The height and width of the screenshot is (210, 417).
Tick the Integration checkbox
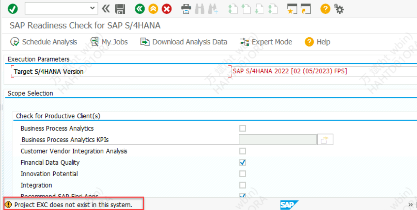[x=243, y=185]
